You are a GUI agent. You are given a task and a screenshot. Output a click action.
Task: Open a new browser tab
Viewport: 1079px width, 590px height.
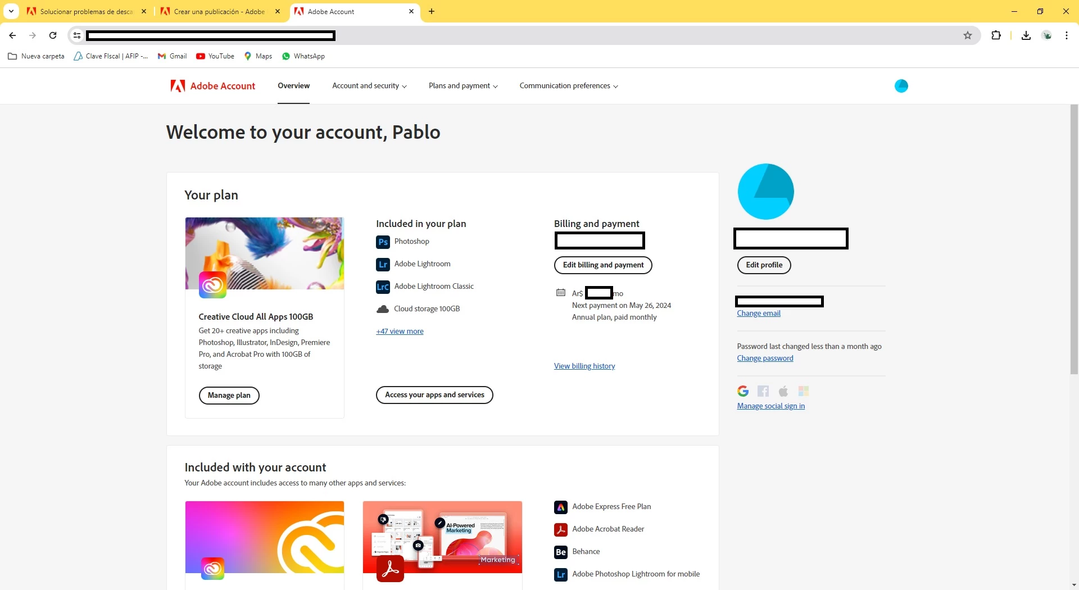pos(432,11)
